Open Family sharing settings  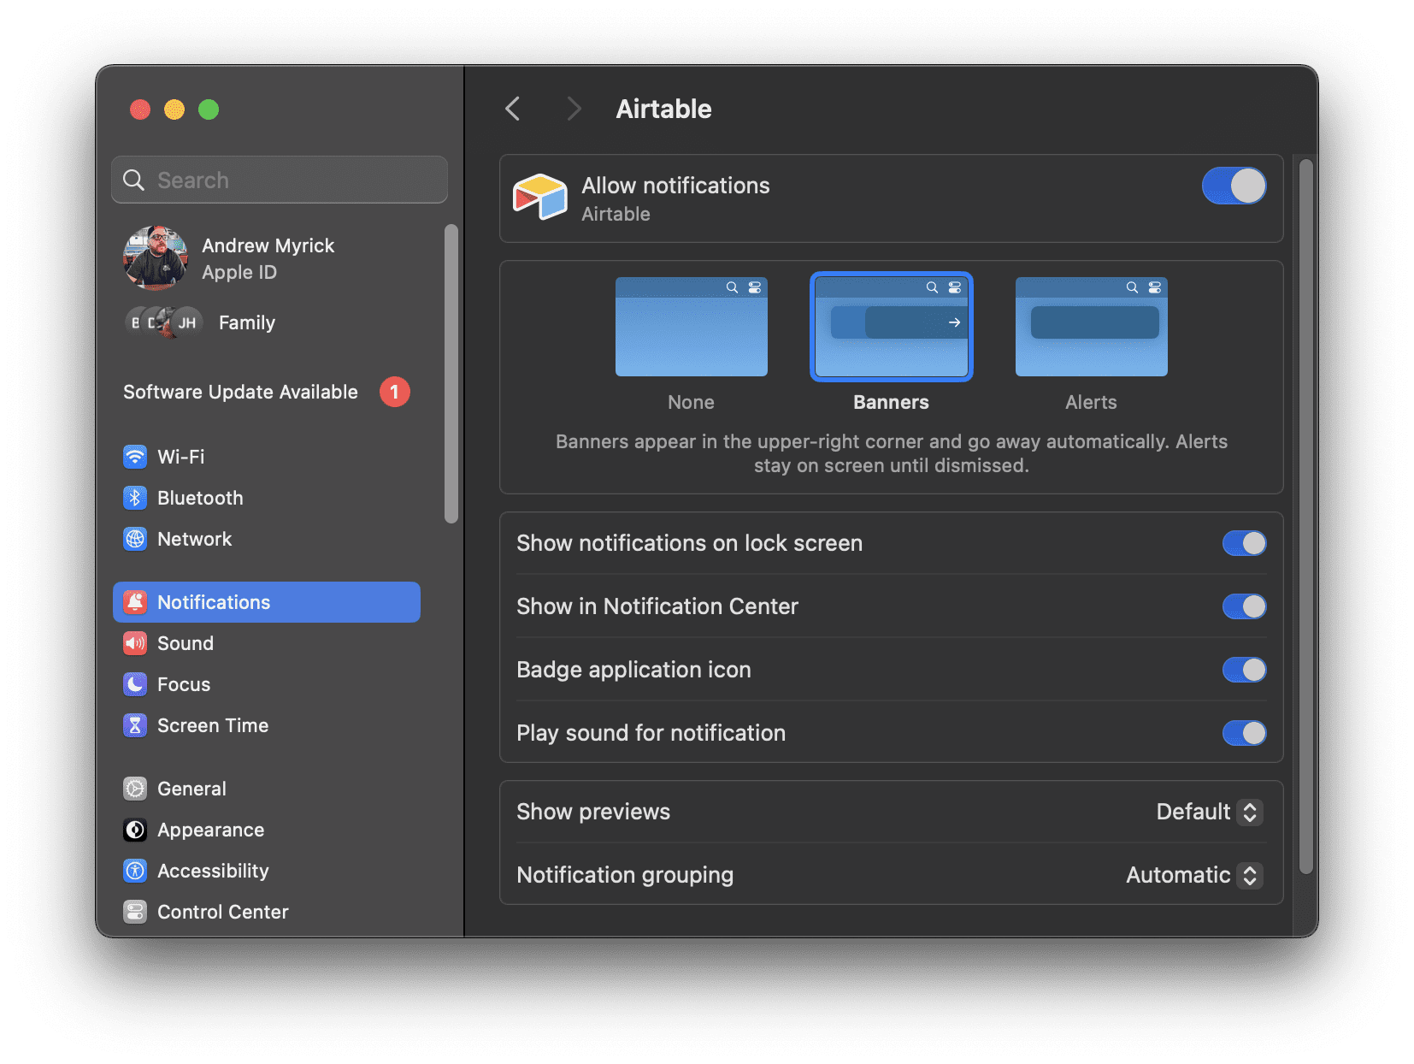tap(267, 322)
